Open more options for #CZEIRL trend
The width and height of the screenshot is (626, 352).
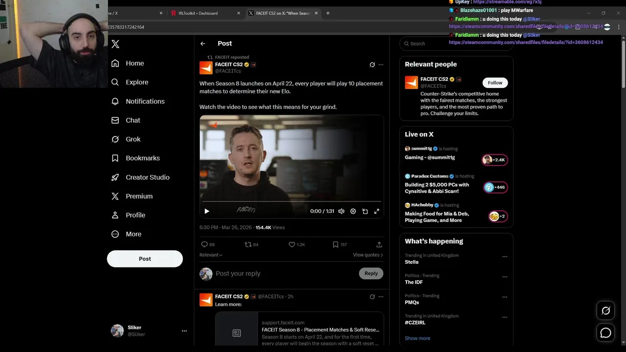(505, 317)
